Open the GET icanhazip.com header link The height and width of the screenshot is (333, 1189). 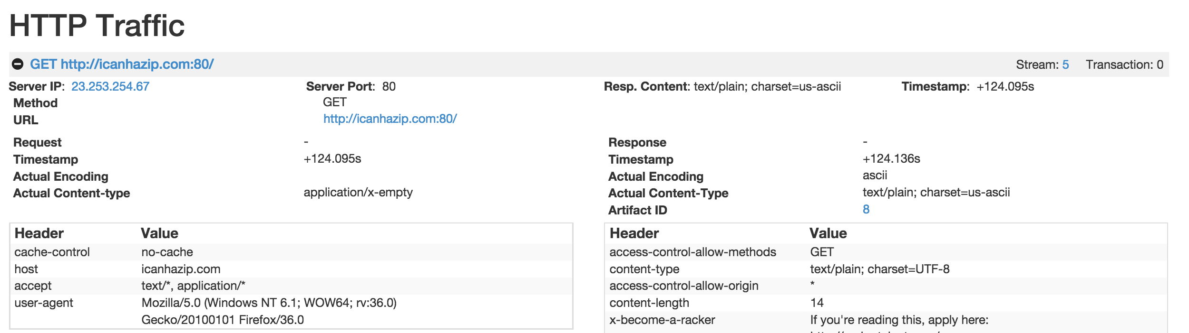point(122,64)
